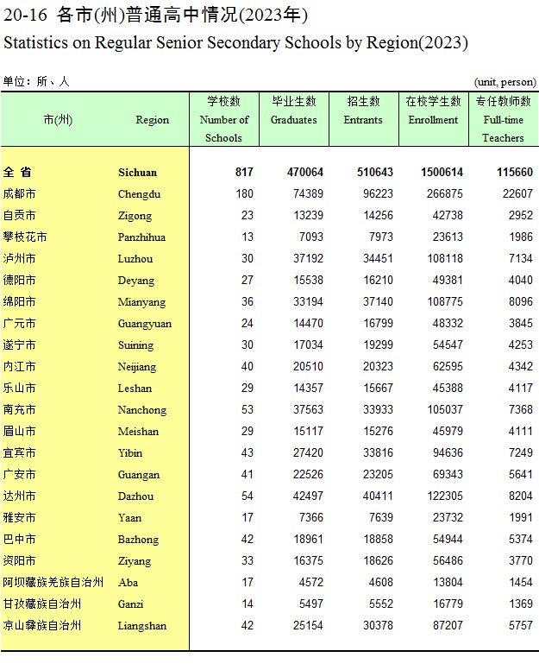Select the 'Suining' region cell
This screenshot has height=670, width=539.
pyautogui.click(x=135, y=345)
